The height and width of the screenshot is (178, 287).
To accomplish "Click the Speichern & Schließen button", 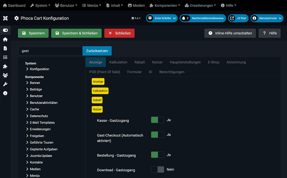I will point(76,33).
